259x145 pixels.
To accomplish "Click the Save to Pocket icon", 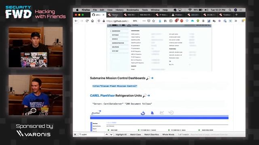I will pyautogui.click(x=149, y=21).
